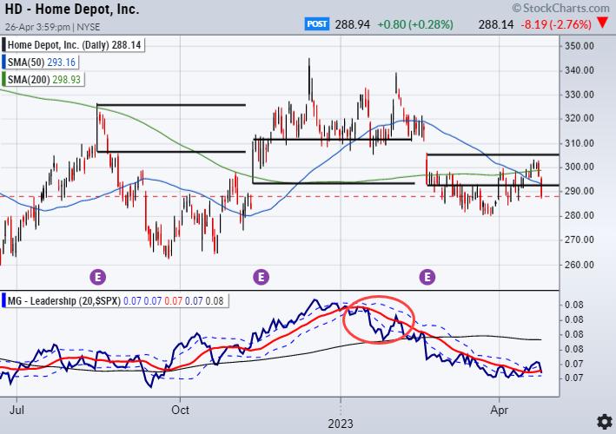Click the rightmost earnings E marker

tap(427, 277)
